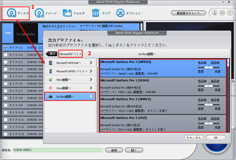This screenshot has height=160, width=236.
Task: Adjust the WMV2 profile quality slider
Action: coord(208,105)
